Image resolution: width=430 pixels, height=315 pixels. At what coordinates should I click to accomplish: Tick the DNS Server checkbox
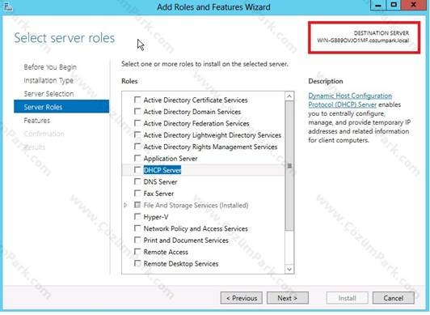click(137, 181)
